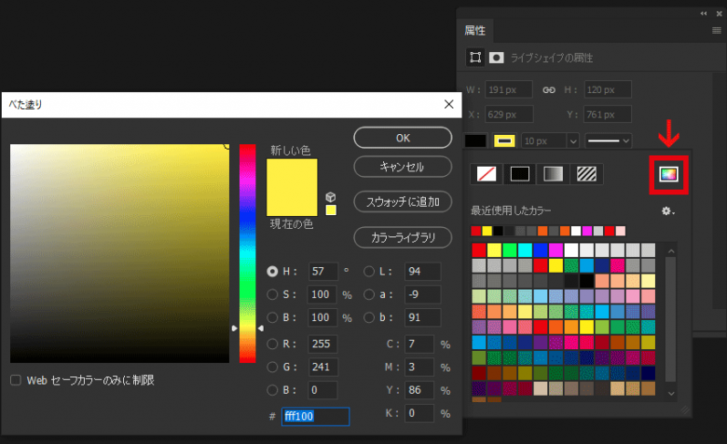Select the brightness B radio button
727x444 pixels.
[x=272, y=317]
